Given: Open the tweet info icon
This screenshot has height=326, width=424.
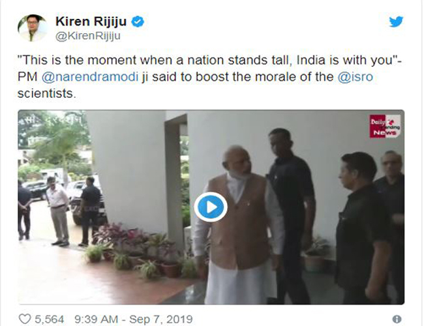Looking at the screenshot, I should 397,319.
